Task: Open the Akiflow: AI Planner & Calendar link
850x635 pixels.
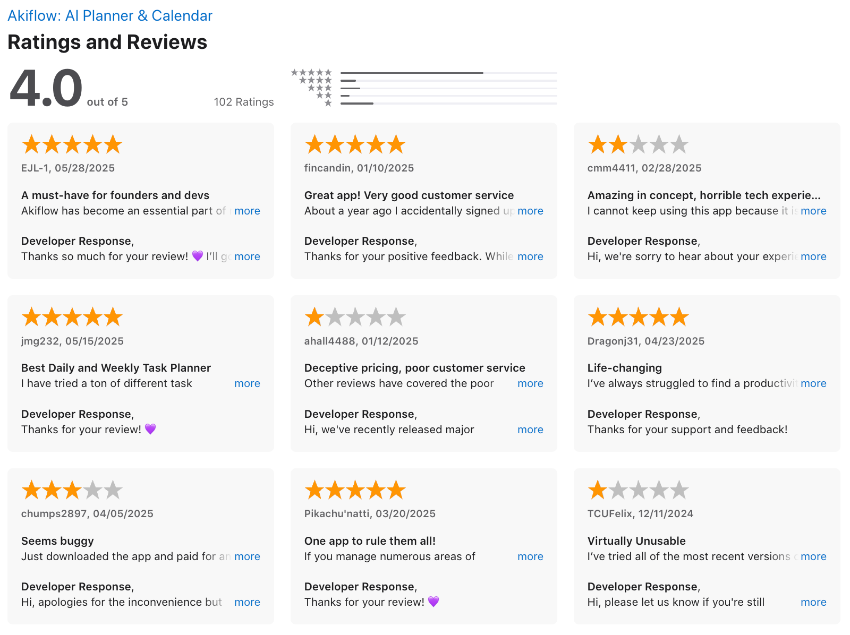Action: tap(110, 16)
